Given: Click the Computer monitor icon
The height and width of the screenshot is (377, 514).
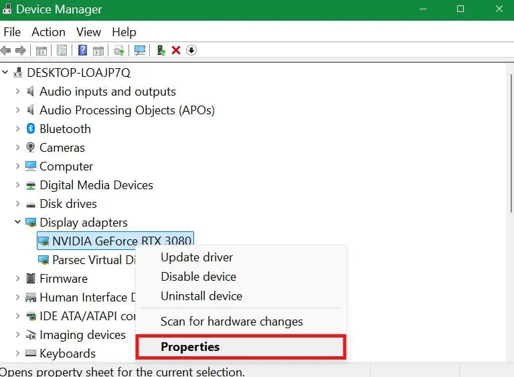Looking at the screenshot, I should (31, 166).
